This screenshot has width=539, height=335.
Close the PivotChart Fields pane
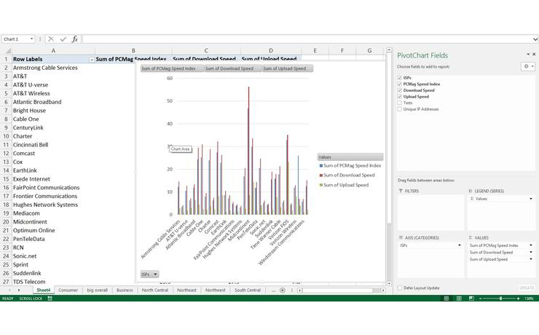click(x=533, y=55)
